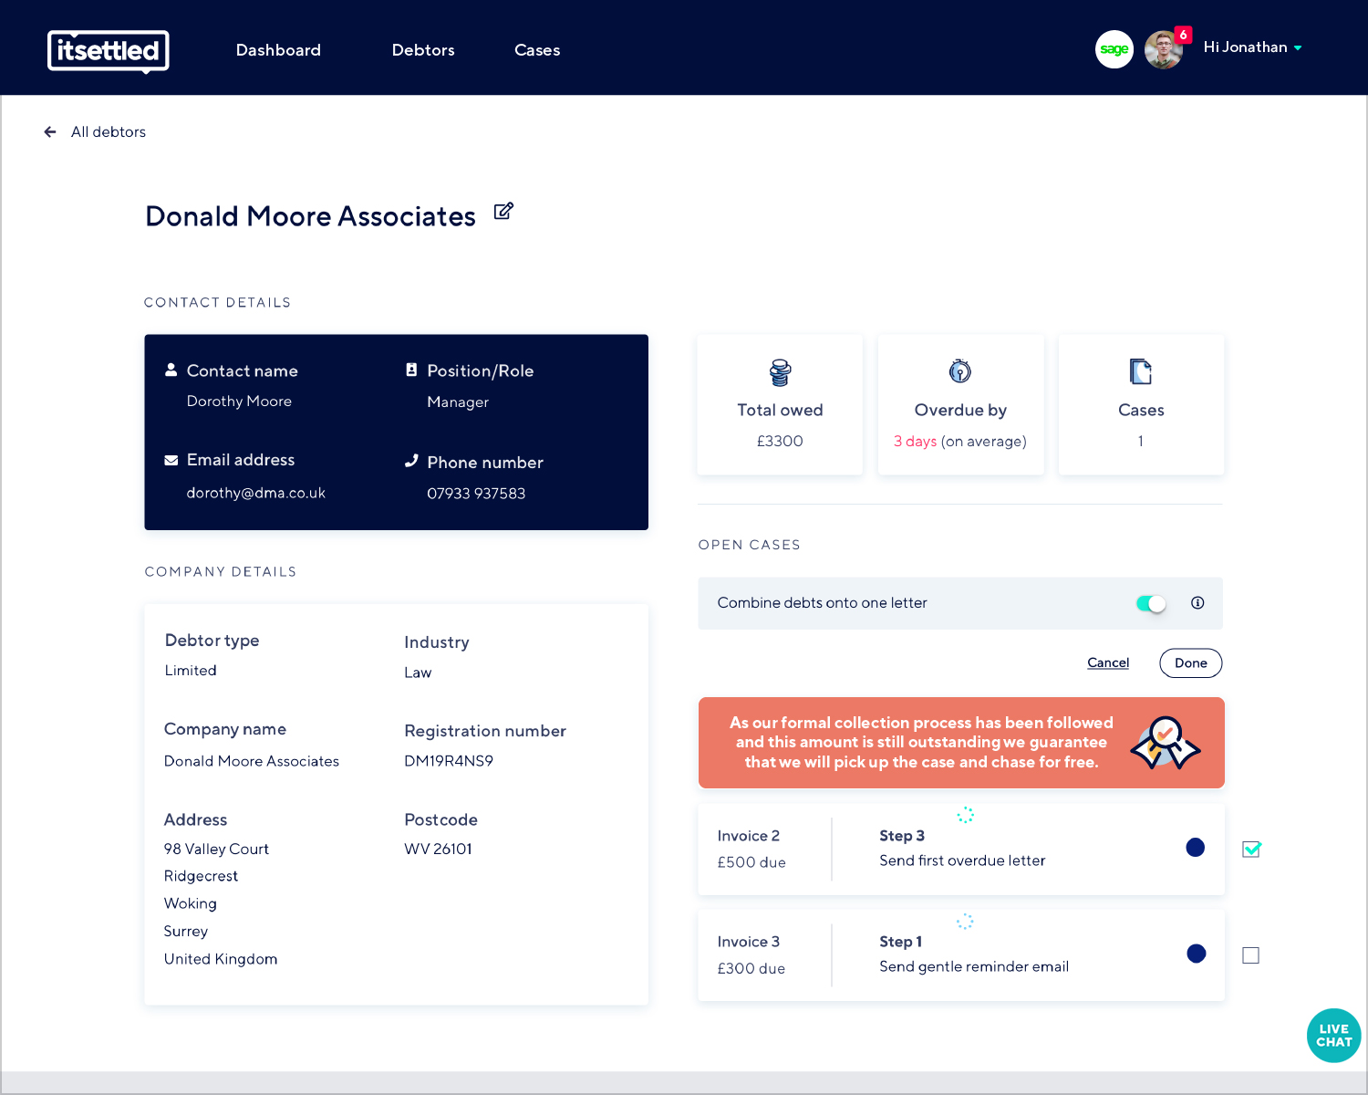Click the back arrow to All debtors
Viewport: 1368px width, 1095px height.
[x=50, y=131]
